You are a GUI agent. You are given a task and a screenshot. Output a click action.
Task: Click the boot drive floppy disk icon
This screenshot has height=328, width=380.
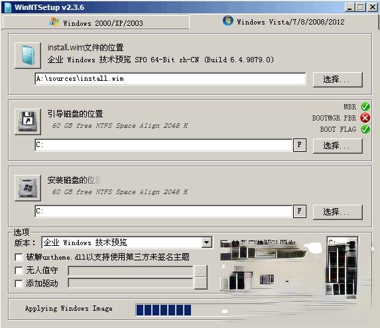(28, 121)
